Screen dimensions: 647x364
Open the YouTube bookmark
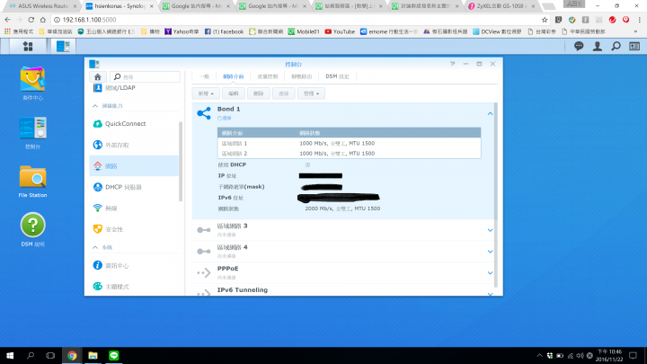pyautogui.click(x=340, y=31)
